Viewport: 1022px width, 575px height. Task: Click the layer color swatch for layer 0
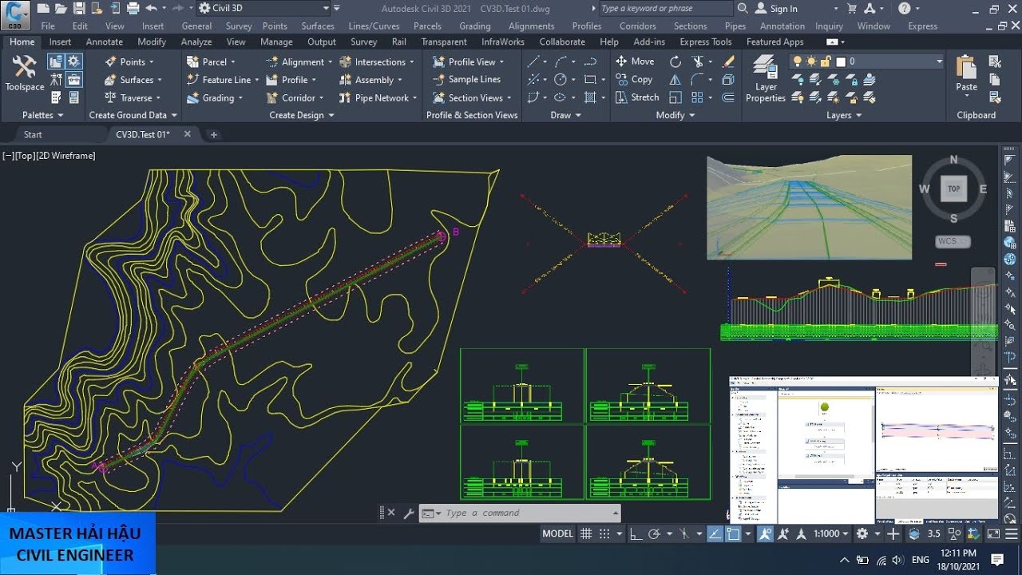tap(840, 61)
